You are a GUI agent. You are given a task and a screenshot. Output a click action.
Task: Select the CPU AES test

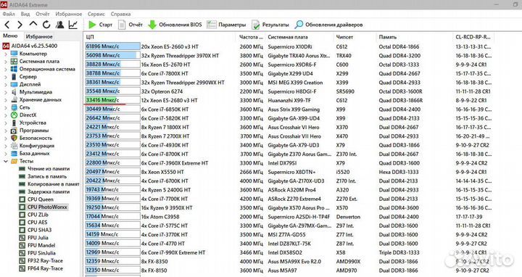(37, 222)
